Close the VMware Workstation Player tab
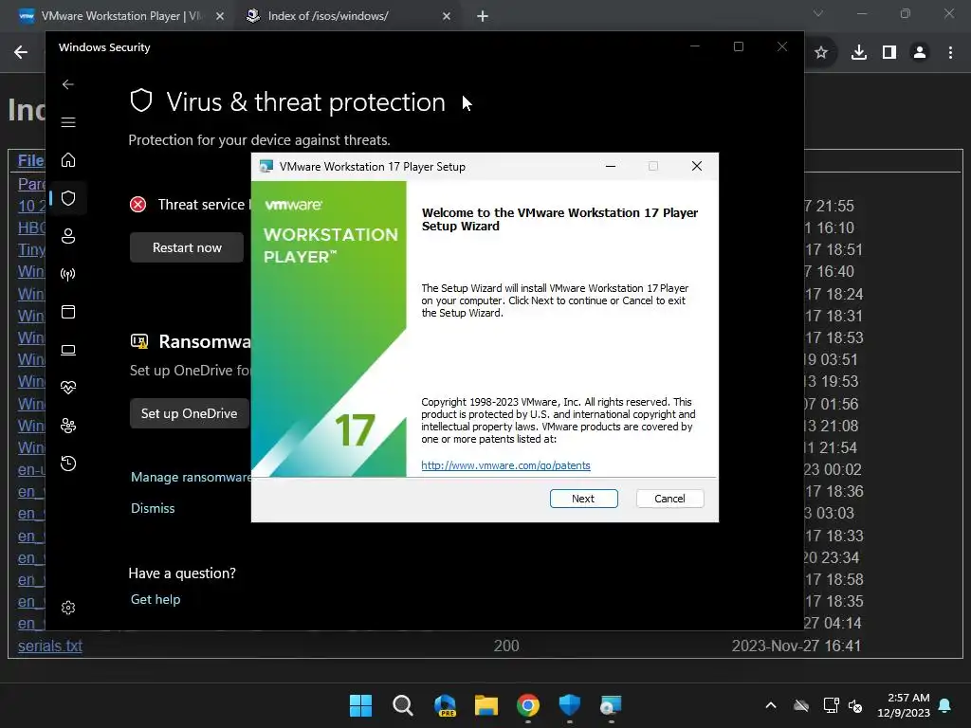The width and height of the screenshot is (971, 728). [x=220, y=16]
